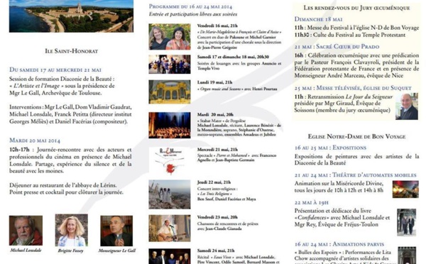426x264 pixels.
Task: Select the Pierre et Mohamed poster image
Action: [170, 161]
